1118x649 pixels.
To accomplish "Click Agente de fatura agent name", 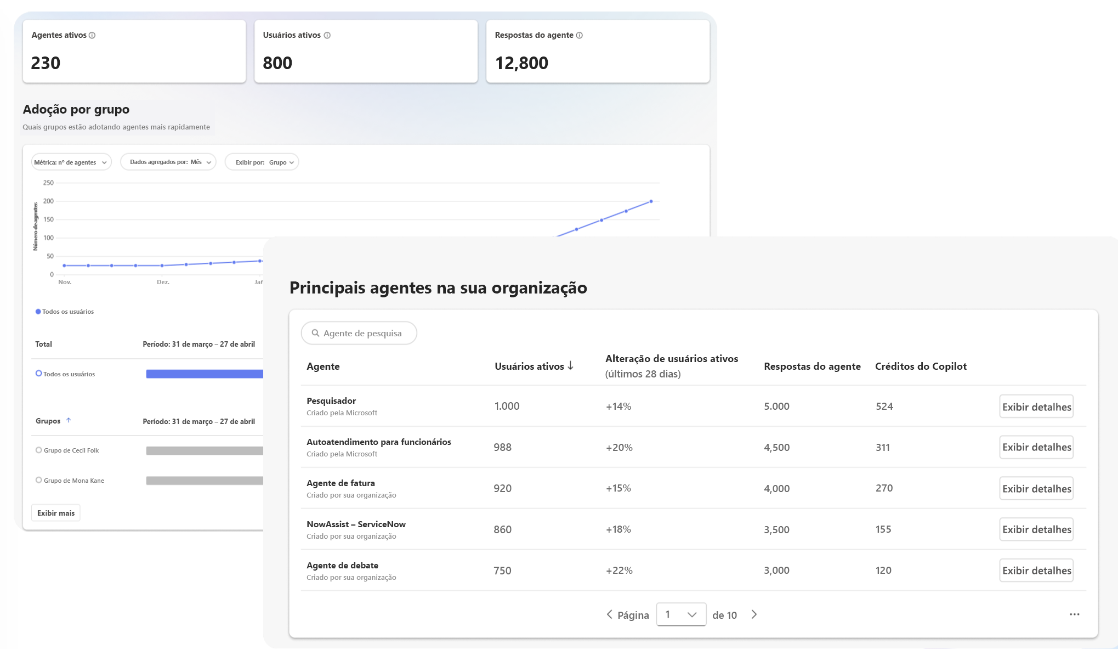I will (x=340, y=483).
